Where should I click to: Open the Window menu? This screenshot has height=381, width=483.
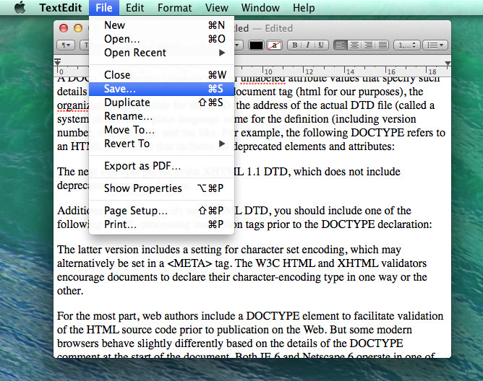[x=260, y=7]
